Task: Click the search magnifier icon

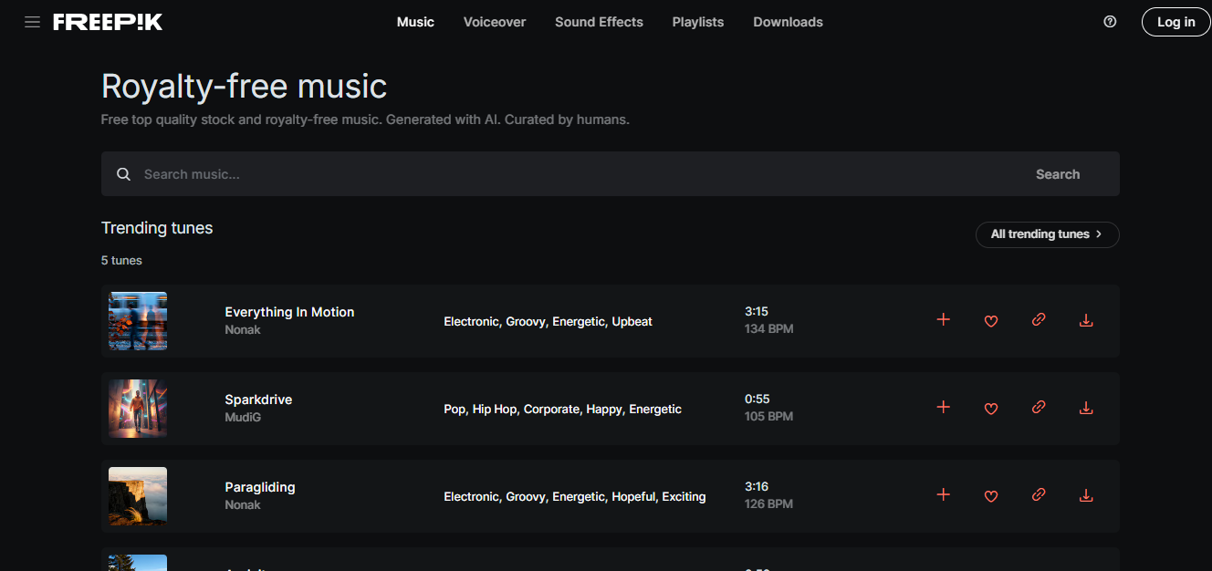Action: [x=123, y=174]
